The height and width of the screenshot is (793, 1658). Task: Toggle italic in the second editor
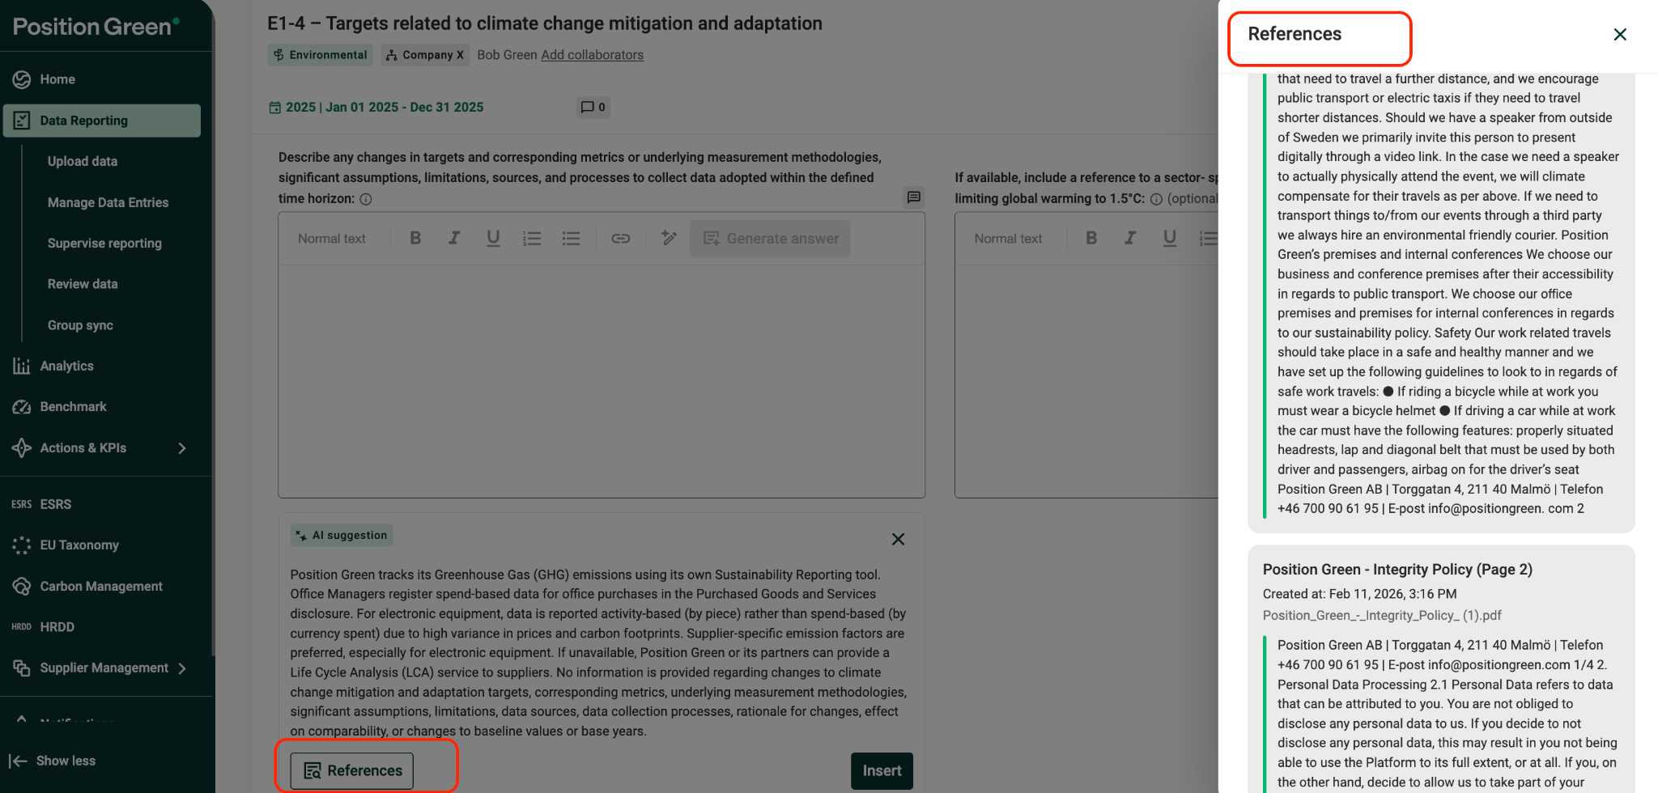[1130, 238]
